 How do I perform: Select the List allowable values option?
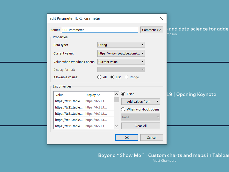(112, 77)
